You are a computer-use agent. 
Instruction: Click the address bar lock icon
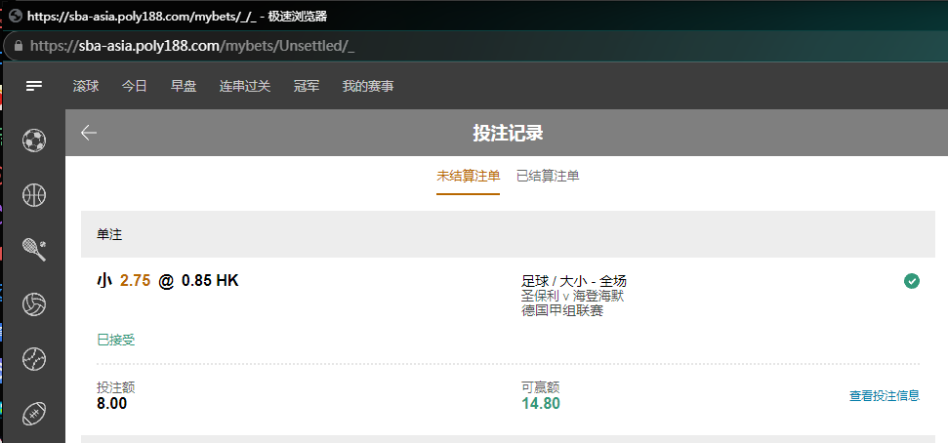[x=17, y=46]
